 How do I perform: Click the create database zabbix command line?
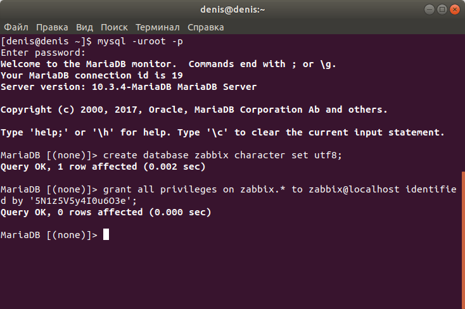[171, 155]
